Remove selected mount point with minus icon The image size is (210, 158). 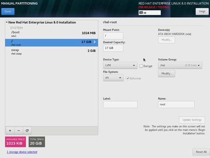click(19, 130)
